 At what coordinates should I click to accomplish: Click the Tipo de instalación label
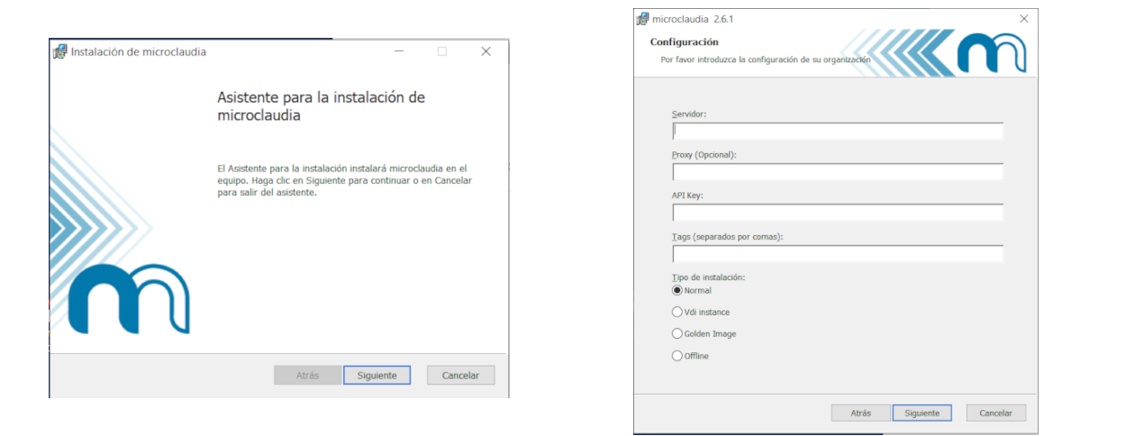pos(709,277)
